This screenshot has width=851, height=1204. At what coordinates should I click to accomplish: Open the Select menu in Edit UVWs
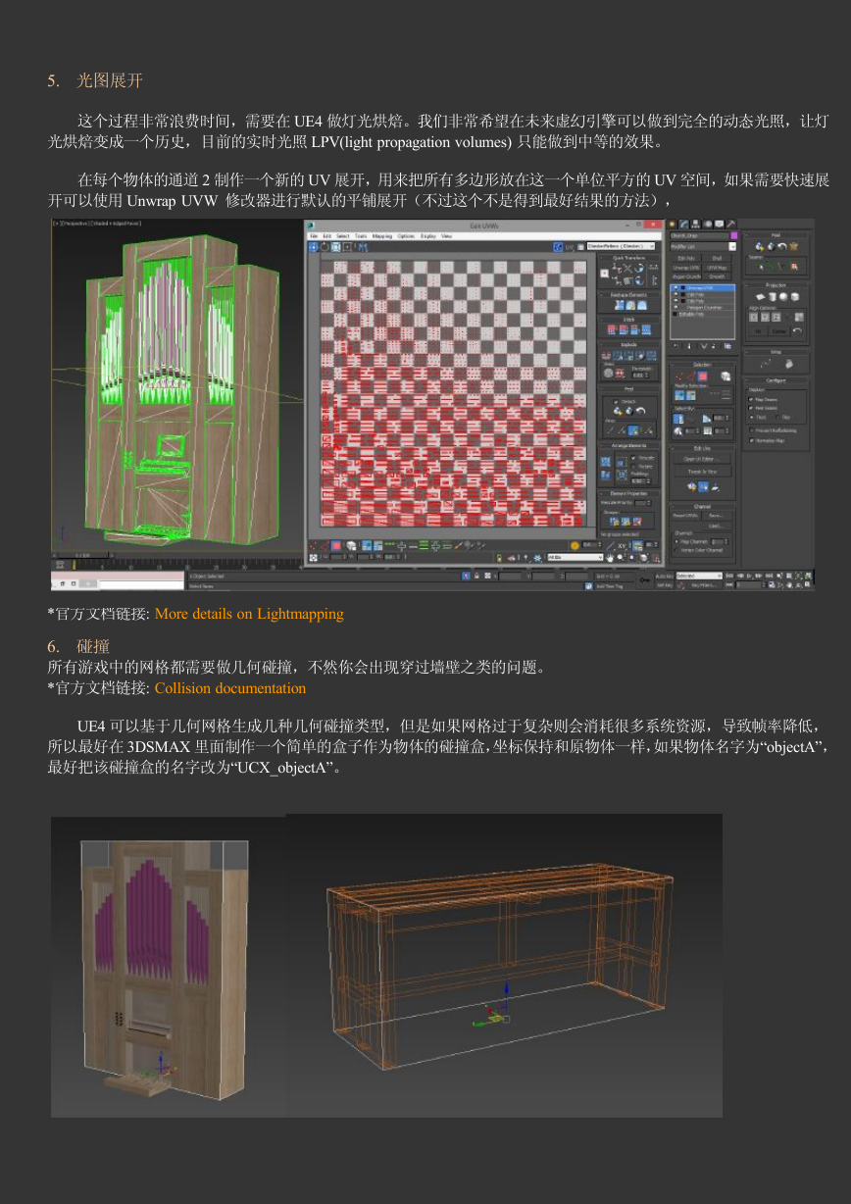[343, 236]
